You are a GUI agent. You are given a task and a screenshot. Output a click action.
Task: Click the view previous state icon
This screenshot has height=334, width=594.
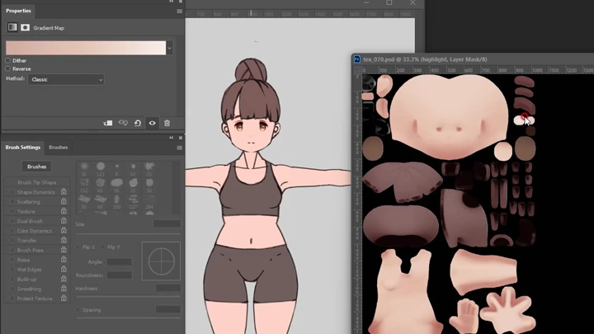pyautogui.click(x=123, y=123)
